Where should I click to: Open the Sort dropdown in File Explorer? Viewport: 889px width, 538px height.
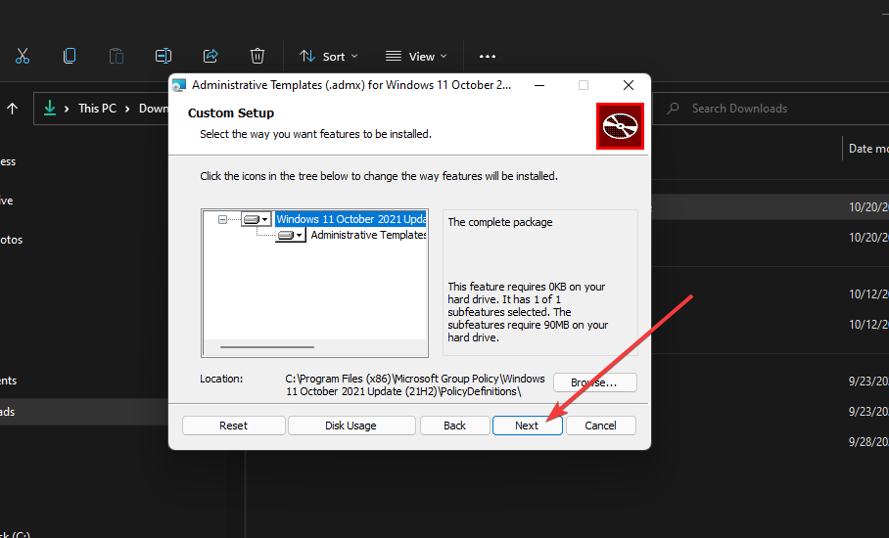(329, 57)
